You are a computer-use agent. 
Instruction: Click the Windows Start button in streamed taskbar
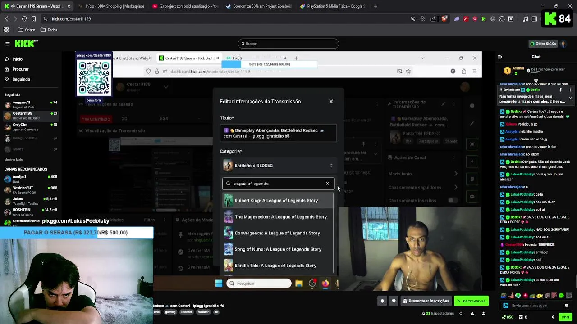(219, 283)
